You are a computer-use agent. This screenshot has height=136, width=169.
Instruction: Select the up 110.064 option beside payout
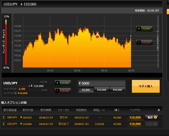[x=63, y=83]
